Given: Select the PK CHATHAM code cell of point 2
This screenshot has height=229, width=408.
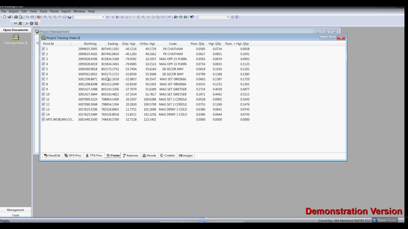Looking at the screenshot, I should point(173,54).
